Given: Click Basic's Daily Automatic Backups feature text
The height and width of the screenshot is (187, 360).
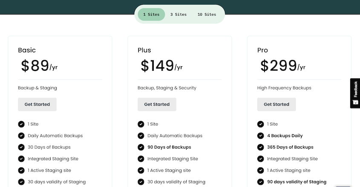Looking at the screenshot, I should click(55, 136).
